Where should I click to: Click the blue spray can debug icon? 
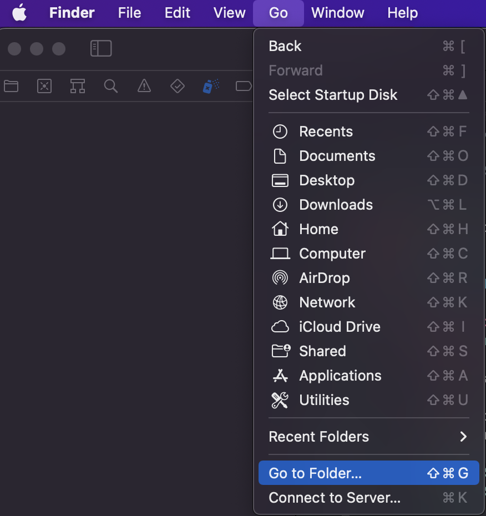[211, 86]
